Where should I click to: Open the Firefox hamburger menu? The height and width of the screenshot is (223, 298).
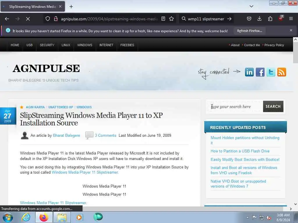[x=291, y=19]
